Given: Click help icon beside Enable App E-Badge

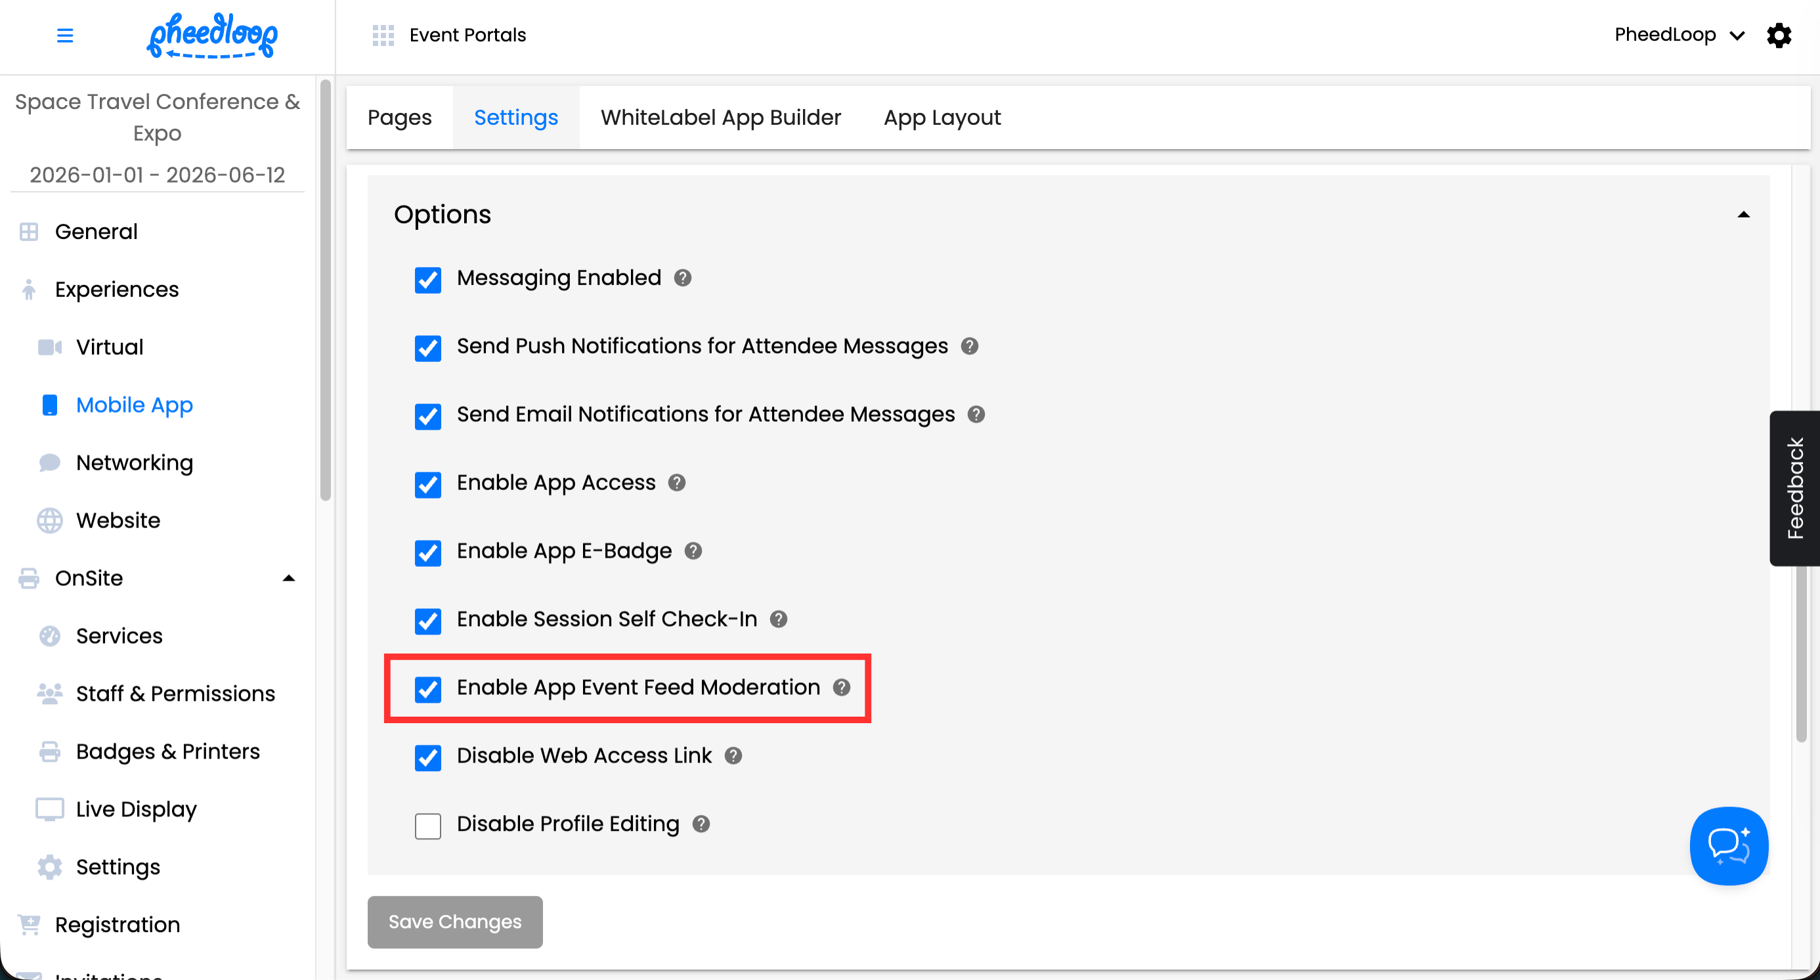Looking at the screenshot, I should (x=693, y=550).
